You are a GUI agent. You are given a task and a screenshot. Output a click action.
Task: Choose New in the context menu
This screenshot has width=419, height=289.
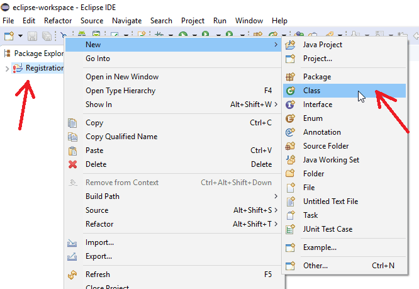click(173, 45)
